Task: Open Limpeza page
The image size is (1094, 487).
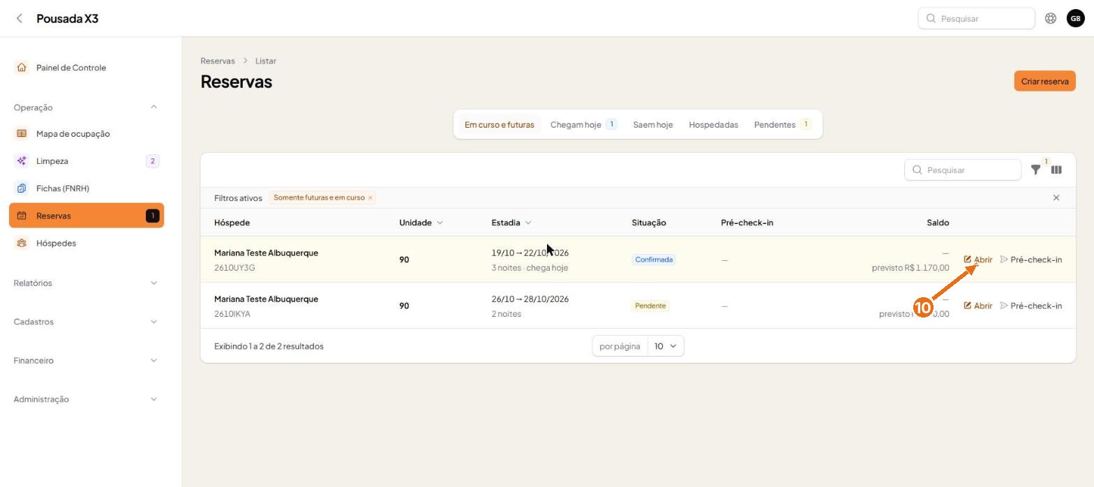Action: click(87, 161)
